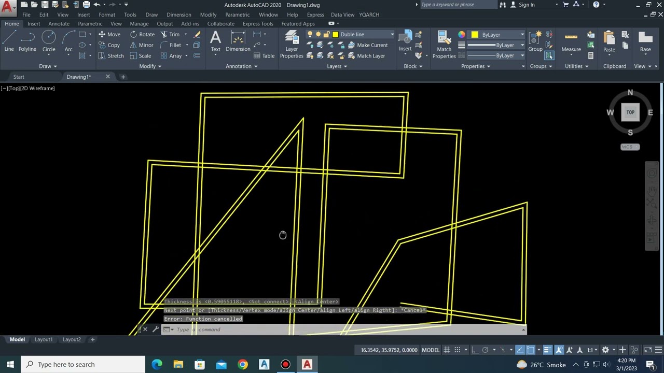Image resolution: width=664 pixels, height=373 pixels.
Task: Click Match Properties tool
Action: (x=444, y=45)
